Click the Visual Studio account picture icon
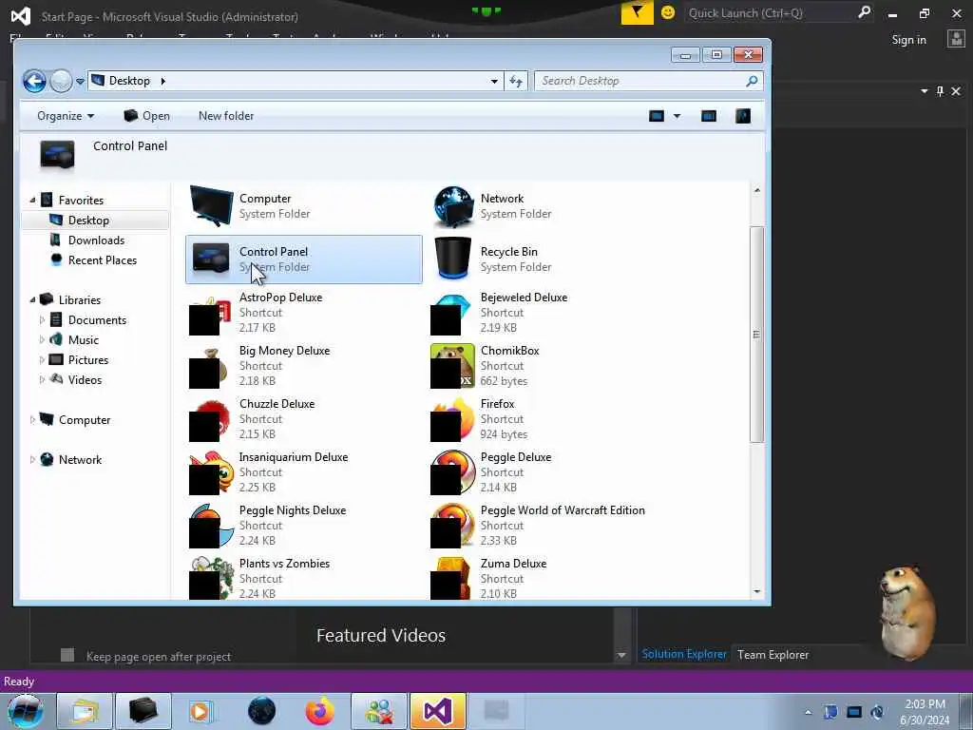Screen dimensions: 973x730 click(956, 39)
